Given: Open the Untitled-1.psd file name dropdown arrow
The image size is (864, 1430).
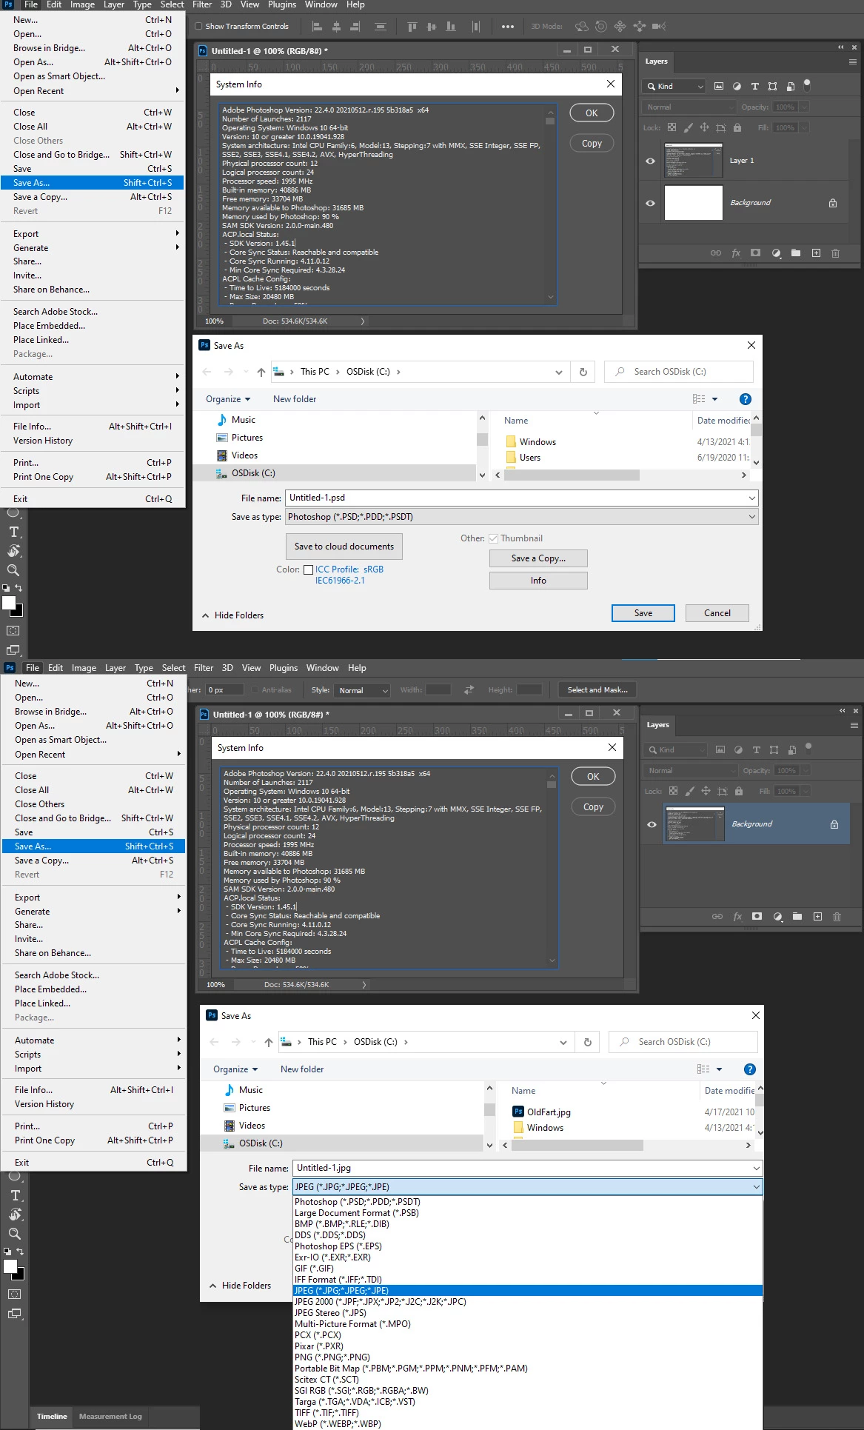Looking at the screenshot, I should point(752,498).
